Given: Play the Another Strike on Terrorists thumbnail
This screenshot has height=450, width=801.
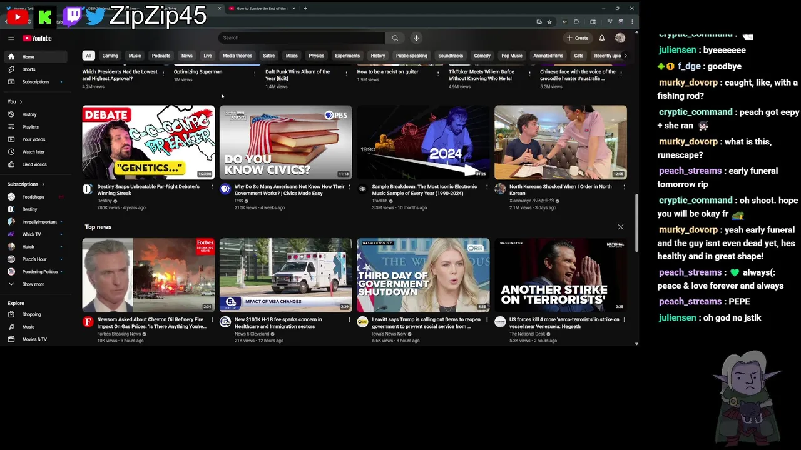Looking at the screenshot, I should point(561,275).
